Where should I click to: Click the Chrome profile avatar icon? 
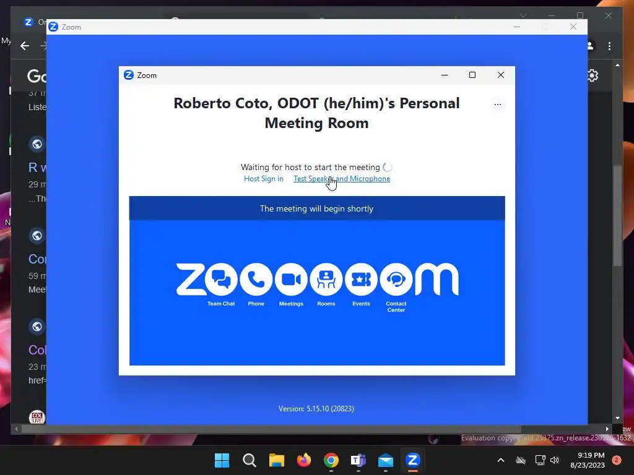[x=591, y=46]
